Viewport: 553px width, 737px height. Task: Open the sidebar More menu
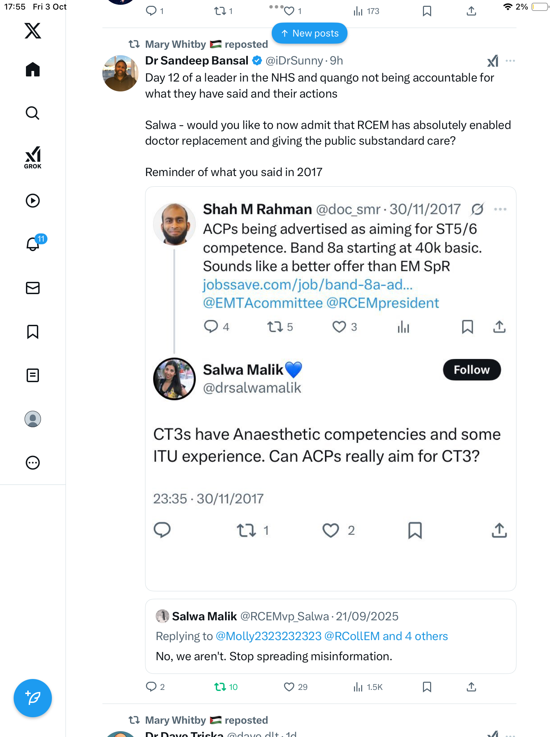(33, 463)
